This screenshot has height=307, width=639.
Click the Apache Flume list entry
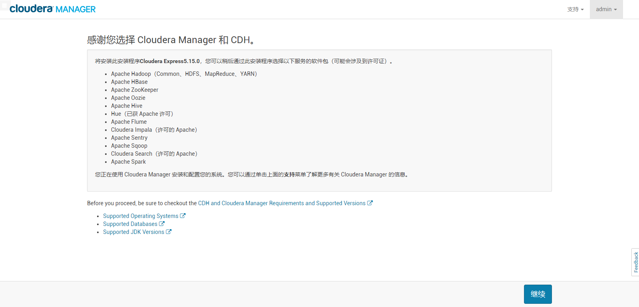click(x=129, y=122)
